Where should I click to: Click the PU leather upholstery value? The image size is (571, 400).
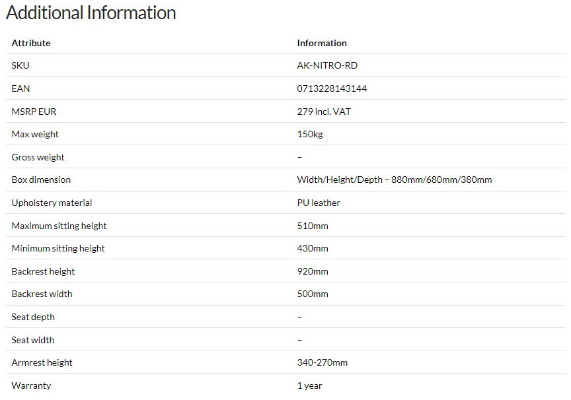coord(319,203)
